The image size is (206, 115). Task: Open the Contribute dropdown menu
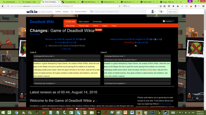click(x=168, y=21)
